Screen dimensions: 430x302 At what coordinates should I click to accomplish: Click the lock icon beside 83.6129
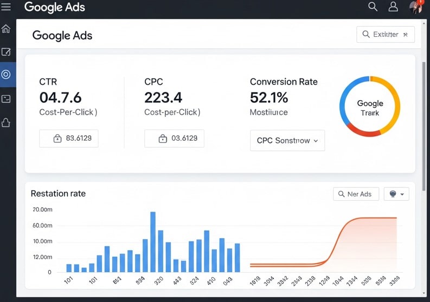pyautogui.click(x=57, y=139)
